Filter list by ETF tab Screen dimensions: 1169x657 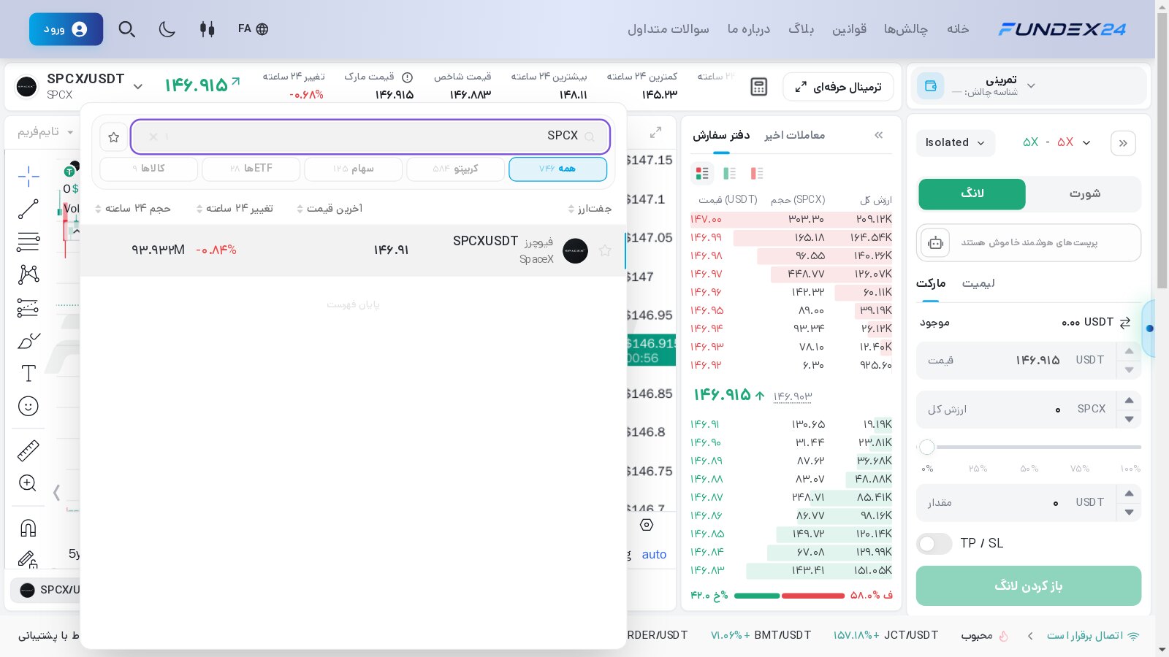coord(251,169)
